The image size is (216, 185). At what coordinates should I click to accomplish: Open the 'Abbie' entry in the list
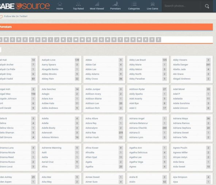pos(89,60)
